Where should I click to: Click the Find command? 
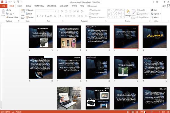click(154, 10)
